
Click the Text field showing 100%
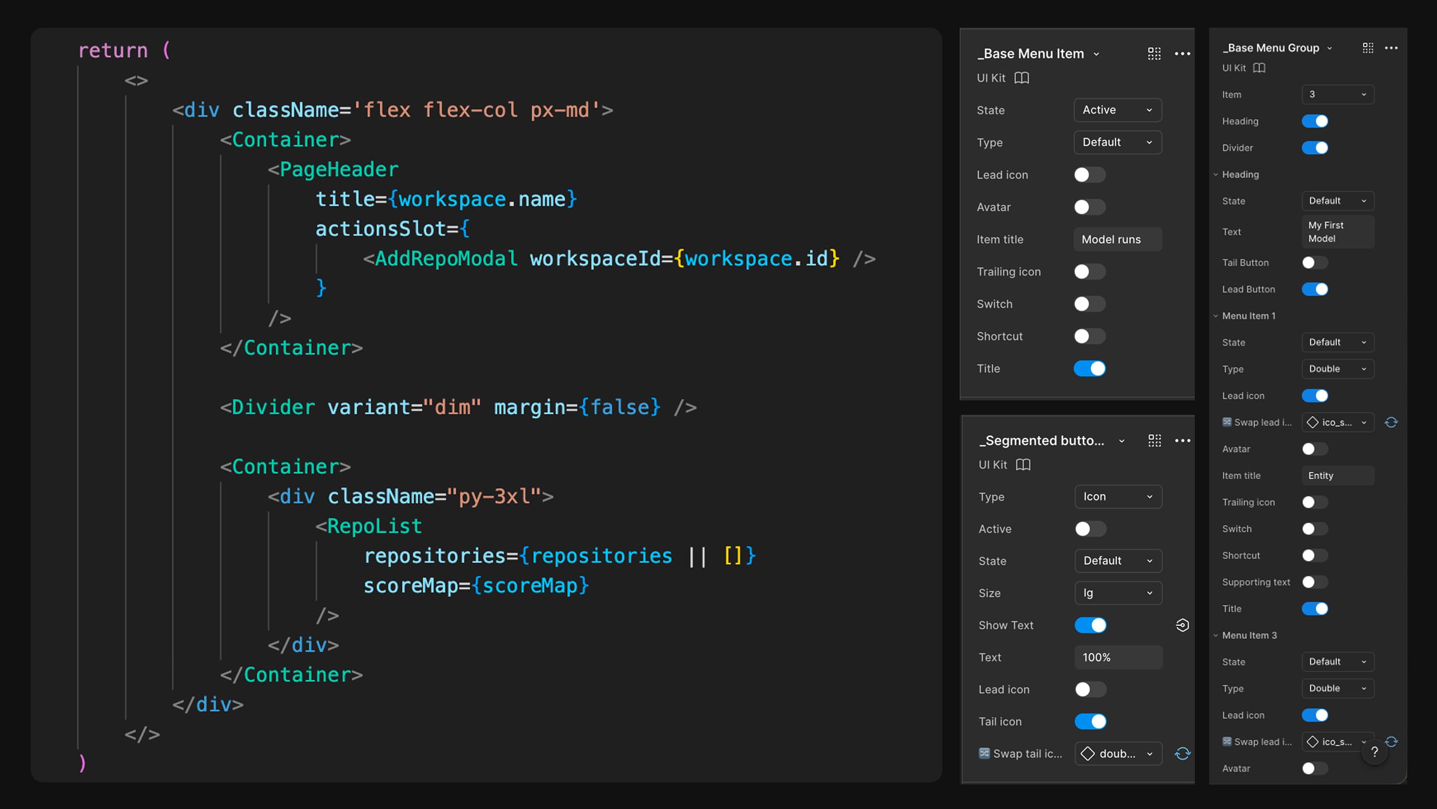[1118, 657]
